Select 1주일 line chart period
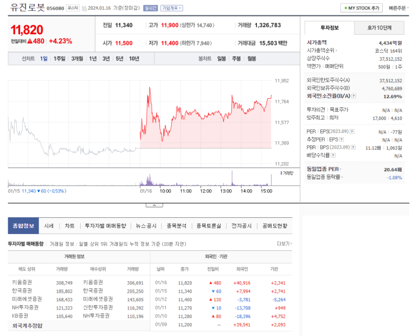 (x=59, y=59)
